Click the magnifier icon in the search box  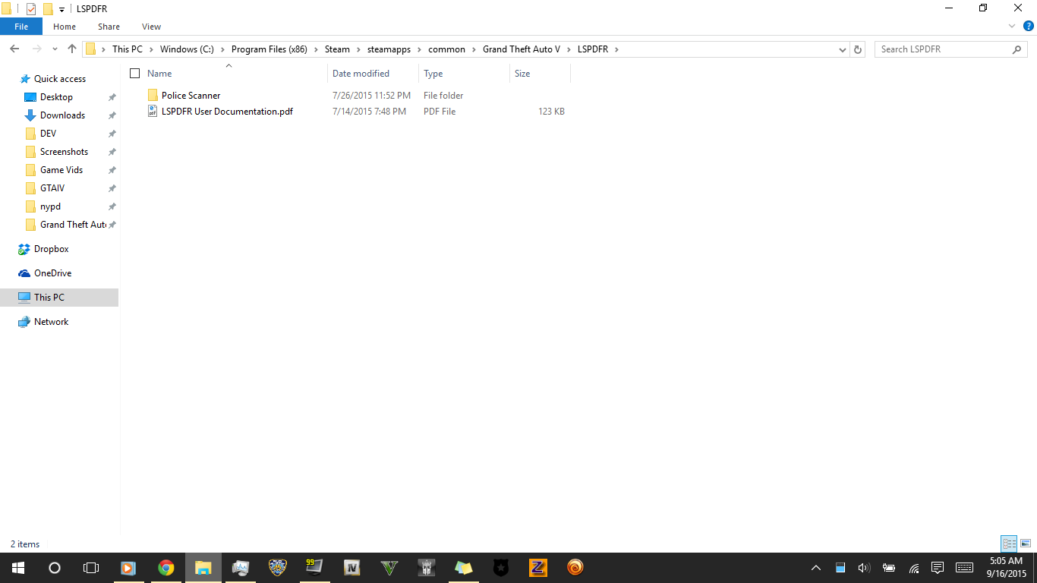(1017, 49)
